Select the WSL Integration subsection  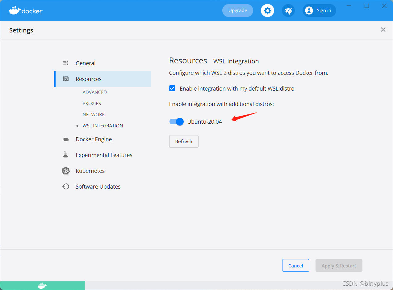coord(103,126)
